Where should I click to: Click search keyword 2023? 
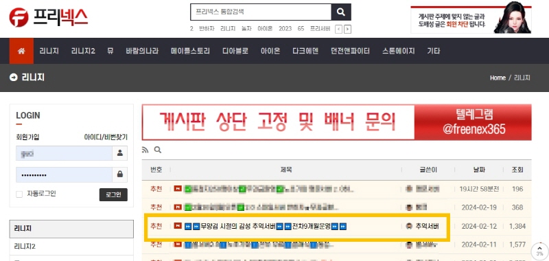(x=285, y=29)
